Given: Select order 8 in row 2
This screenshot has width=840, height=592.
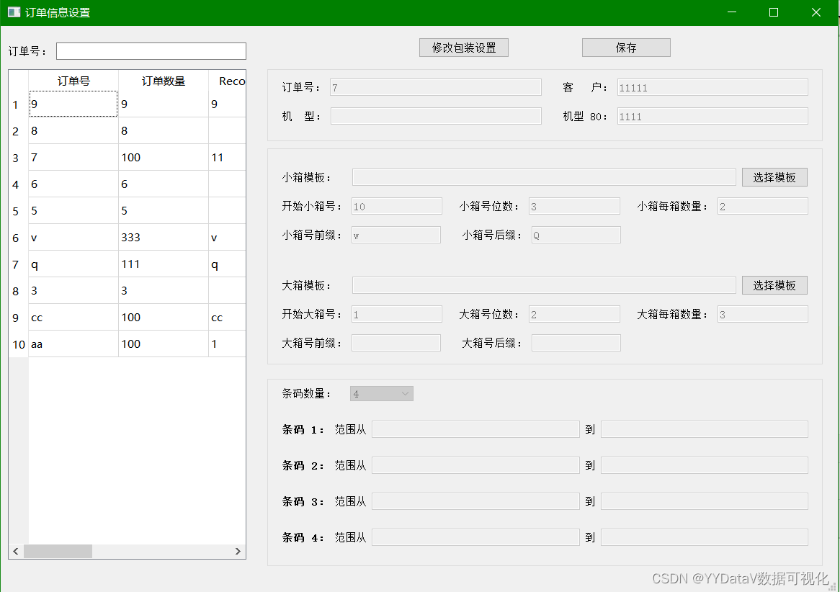Looking at the screenshot, I should tap(73, 131).
